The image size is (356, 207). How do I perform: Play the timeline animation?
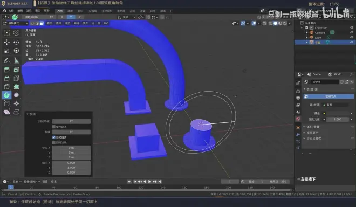149,181
